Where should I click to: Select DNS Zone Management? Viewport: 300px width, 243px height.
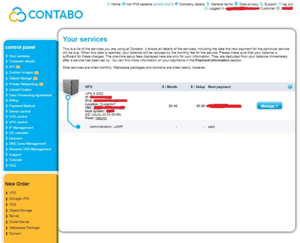[x=27, y=144]
